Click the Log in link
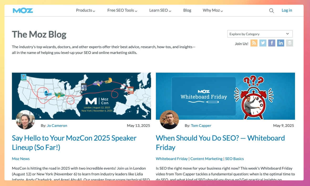Image resolution: width=310 pixels, height=186 pixels. (x=287, y=10)
